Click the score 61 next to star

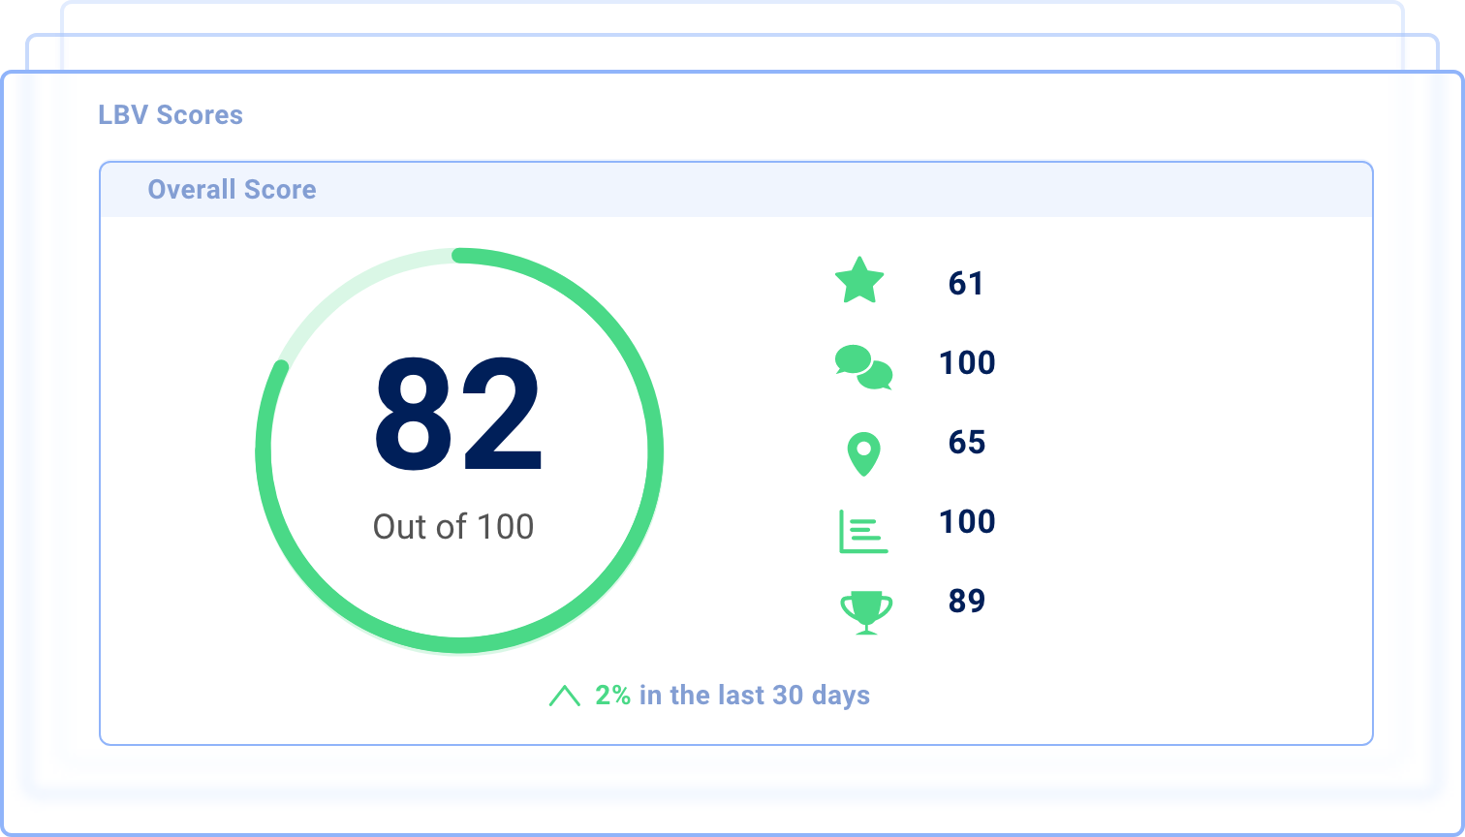[x=966, y=283]
